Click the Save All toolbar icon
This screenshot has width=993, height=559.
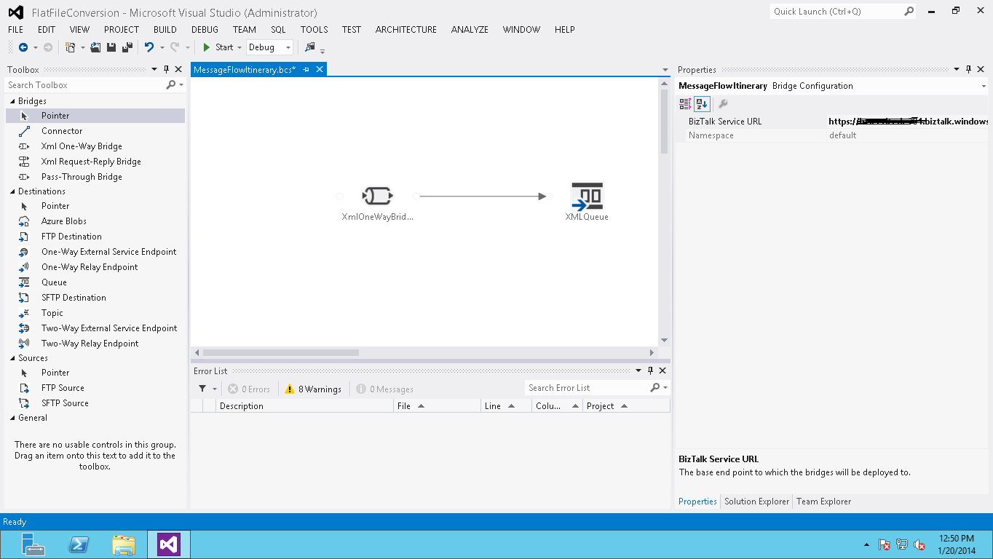pyautogui.click(x=127, y=47)
